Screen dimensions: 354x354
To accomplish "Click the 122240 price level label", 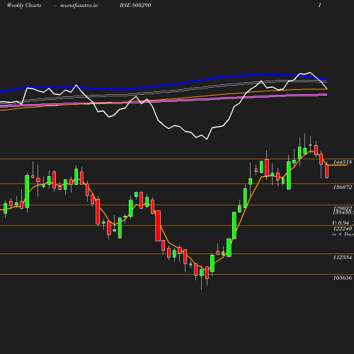I will 343,229.
